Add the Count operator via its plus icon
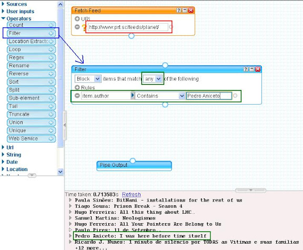 point(51,25)
